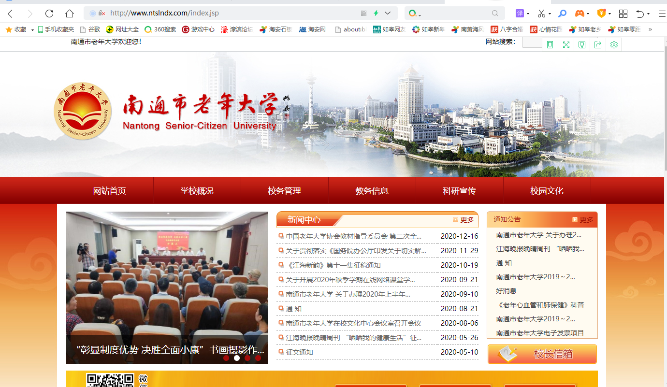Open news 《江海新韵》第十一集征稿通知

tap(333, 265)
